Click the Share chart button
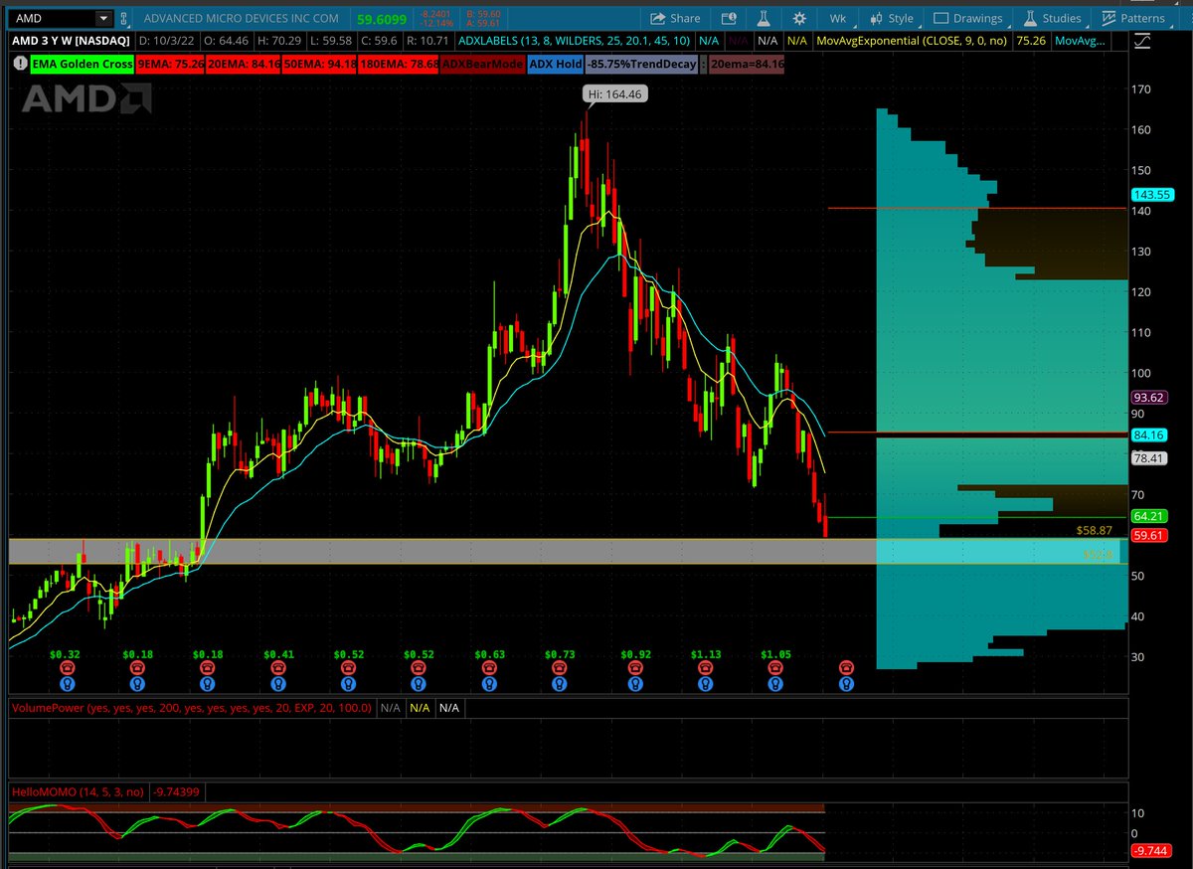The height and width of the screenshot is (869, 1193). pos(674,18)
